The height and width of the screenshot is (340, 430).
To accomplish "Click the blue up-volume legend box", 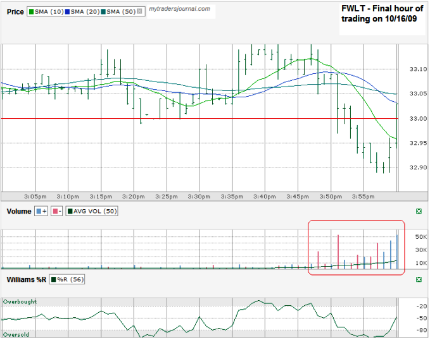I will (41, 211).
